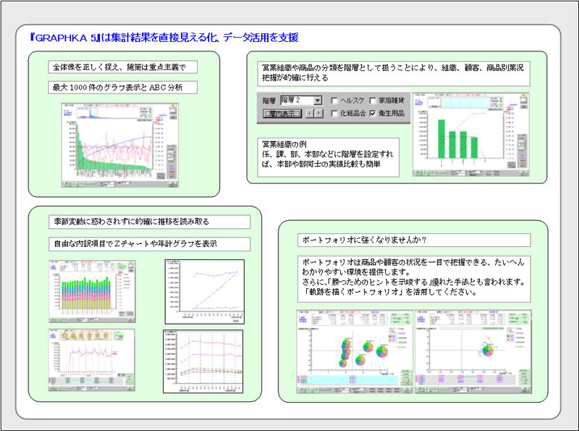The width and height of the screenshot is (579, 431).
Task: Click the 『GRAPHKA 5』 blue heading
Action: 164,38
